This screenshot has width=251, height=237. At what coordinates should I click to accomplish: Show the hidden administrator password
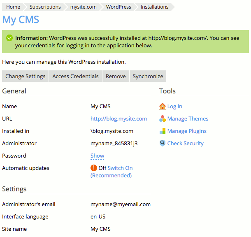point(97,156)
